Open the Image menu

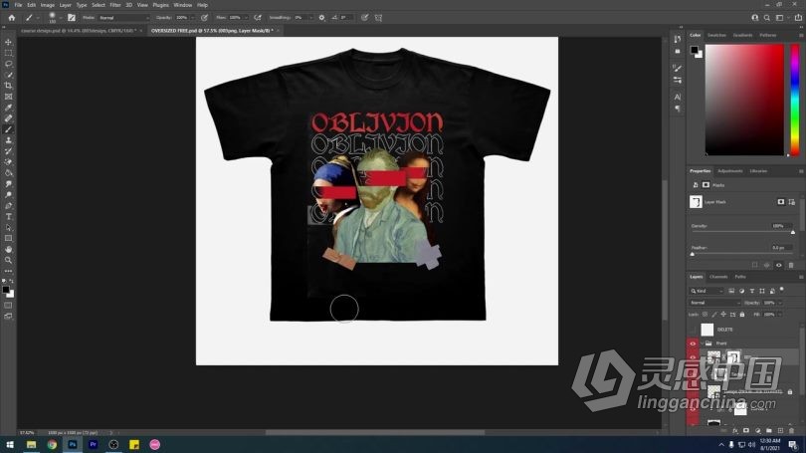click(48, 5)
